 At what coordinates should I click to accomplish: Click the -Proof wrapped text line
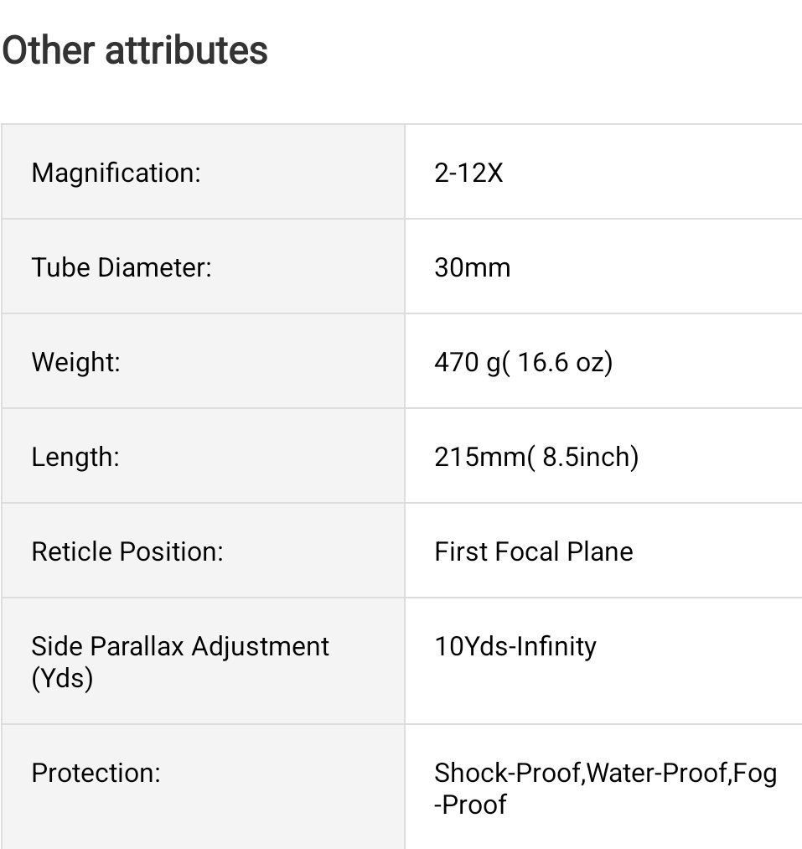470,805
